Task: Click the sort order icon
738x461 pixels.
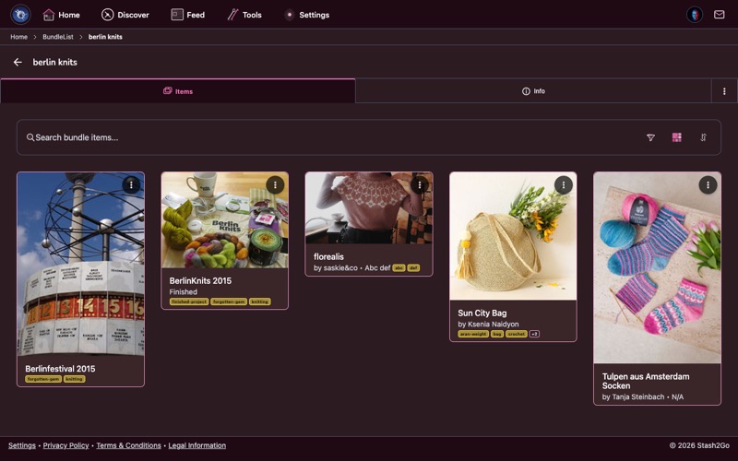Action: tap(703, 137)
